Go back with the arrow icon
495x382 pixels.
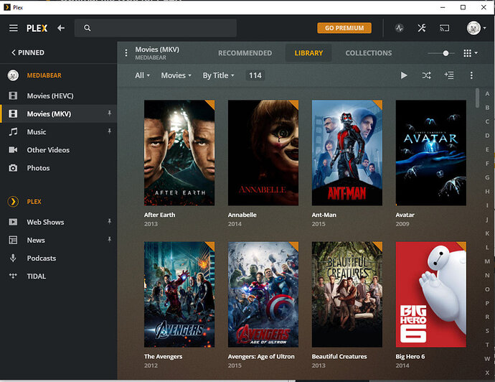click(x=61, y=28)
